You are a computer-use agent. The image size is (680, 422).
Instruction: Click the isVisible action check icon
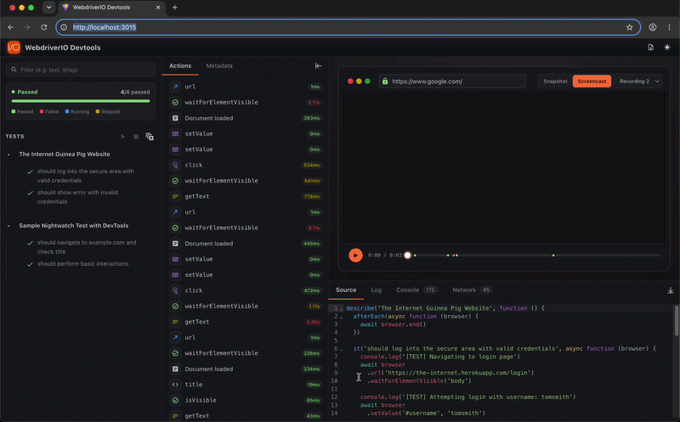(175, 400)
